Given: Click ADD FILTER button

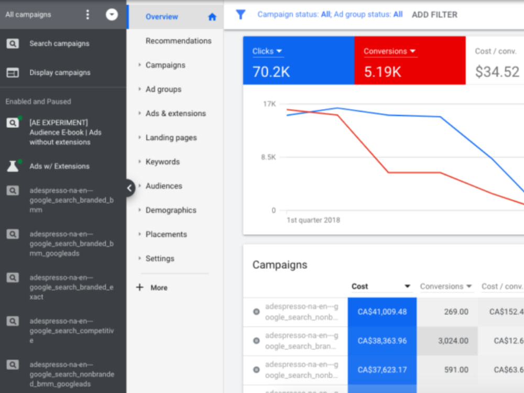Looking at the screenshot, I should pyautogui.click(x=434, y=15).
